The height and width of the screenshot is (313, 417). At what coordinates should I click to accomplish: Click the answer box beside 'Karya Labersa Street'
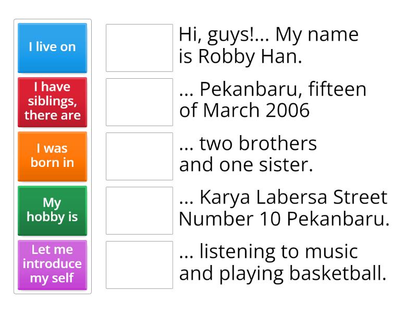point(139,210)
